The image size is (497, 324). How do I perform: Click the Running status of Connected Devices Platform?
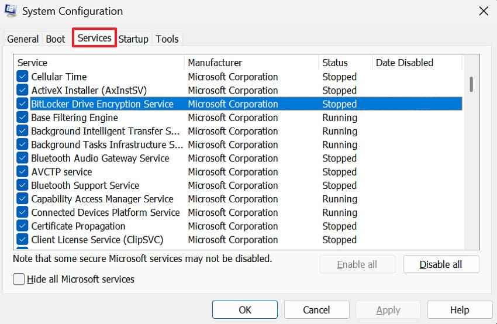[x=340, y=212]
